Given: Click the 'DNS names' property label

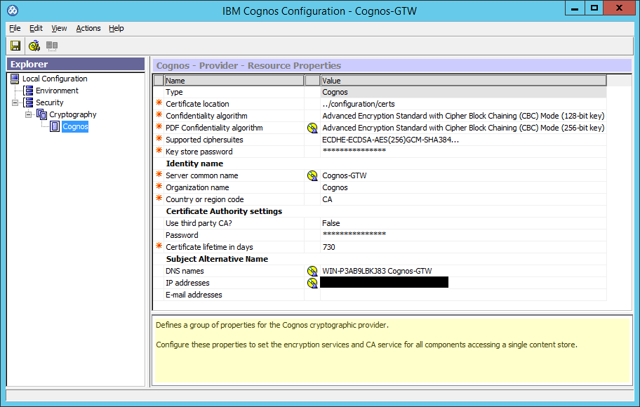Looking at the screenshot, I should pos(185,271).
